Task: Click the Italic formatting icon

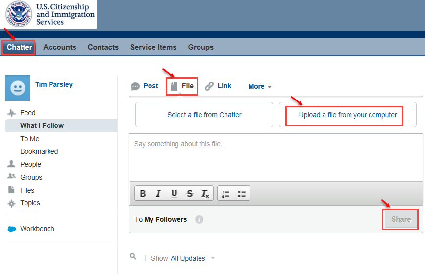Action: [x=158, y=194]
